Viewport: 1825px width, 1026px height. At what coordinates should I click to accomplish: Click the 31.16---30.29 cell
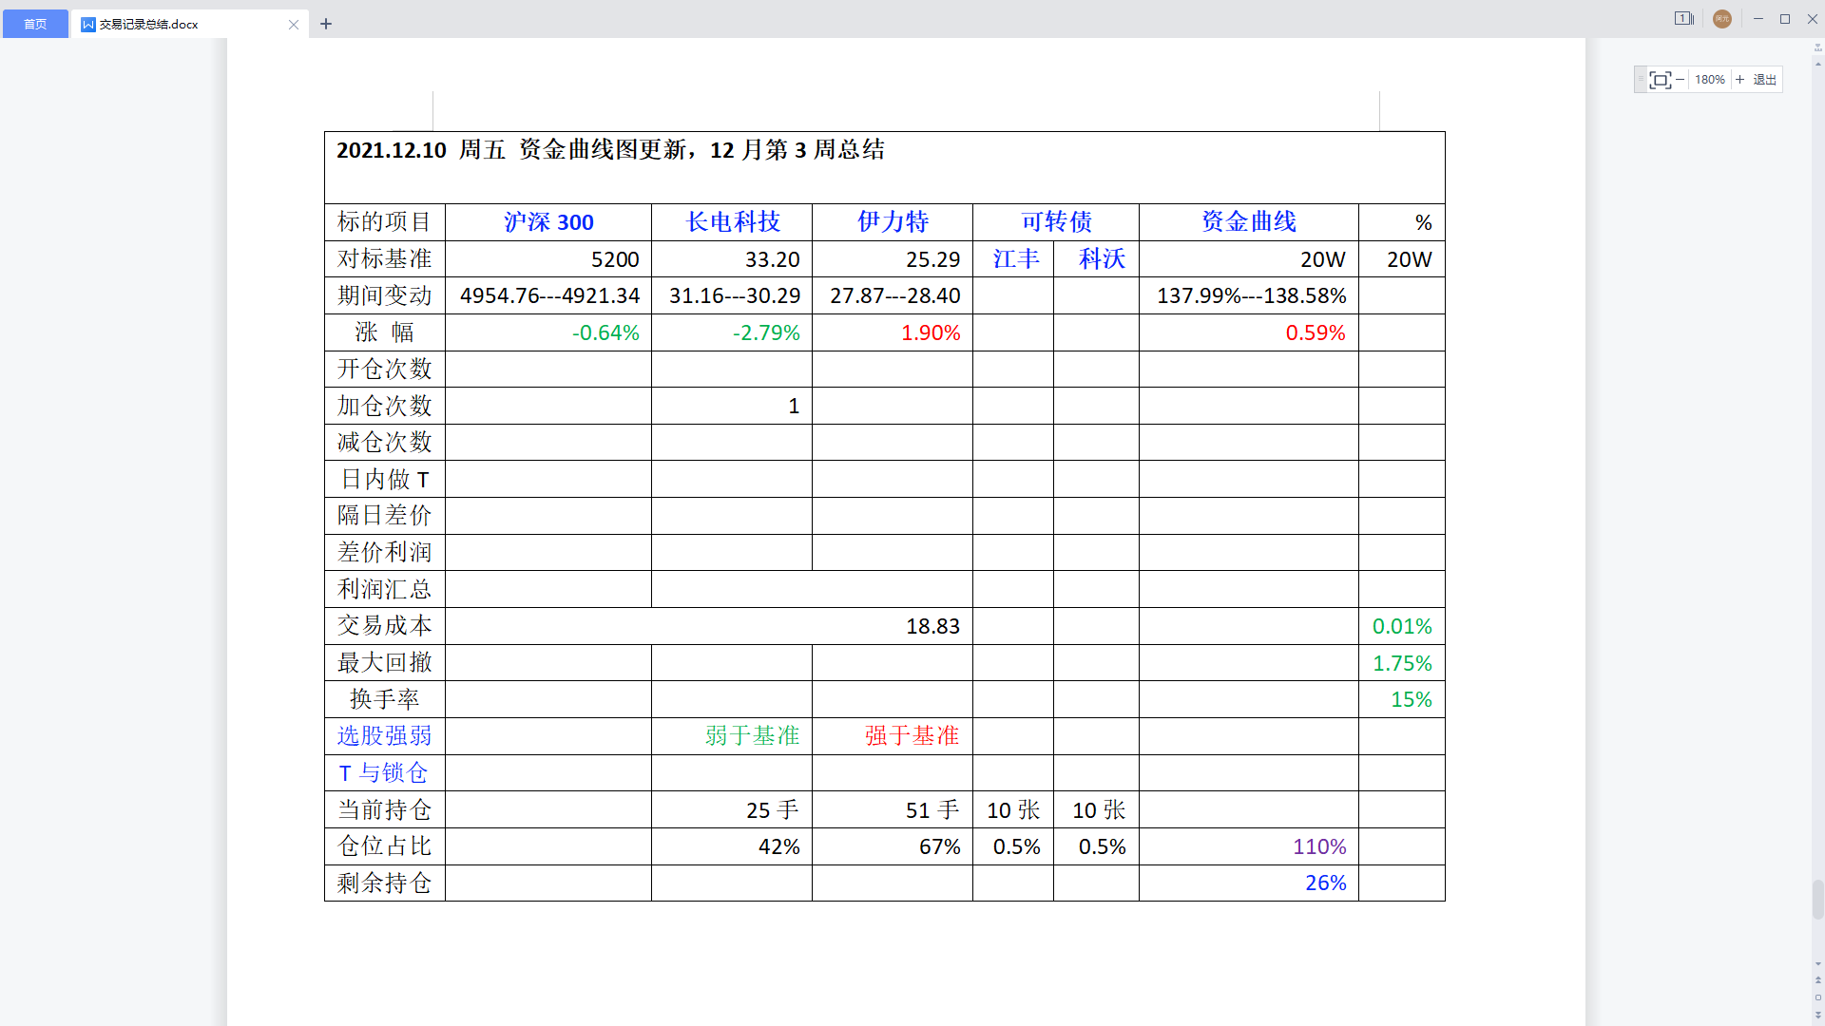[732, 295]
